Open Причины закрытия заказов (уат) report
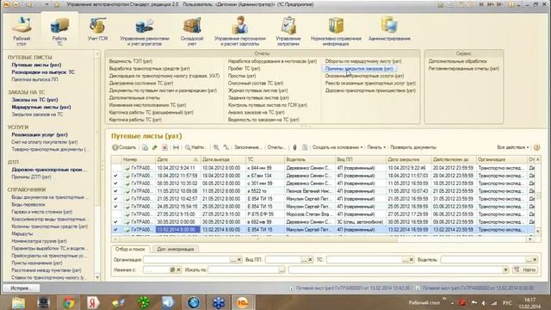 (x=359, y=69)
